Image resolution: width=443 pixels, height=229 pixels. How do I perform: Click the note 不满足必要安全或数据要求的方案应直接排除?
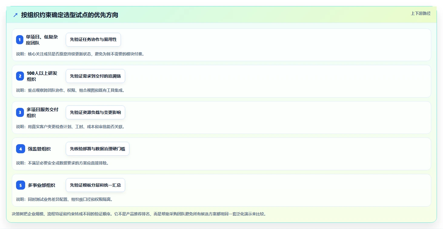(x=62, y=163)
